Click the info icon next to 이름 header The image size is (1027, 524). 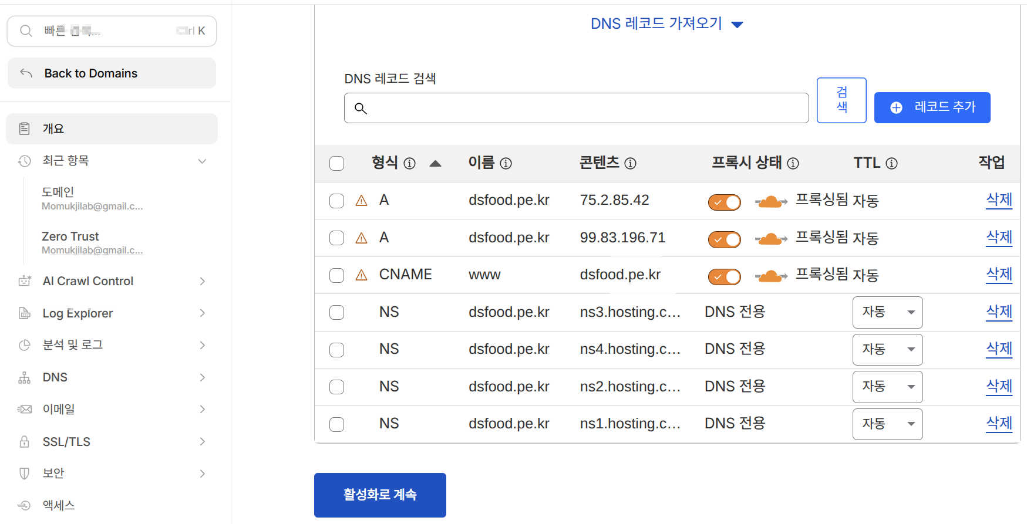click(506, 164)
